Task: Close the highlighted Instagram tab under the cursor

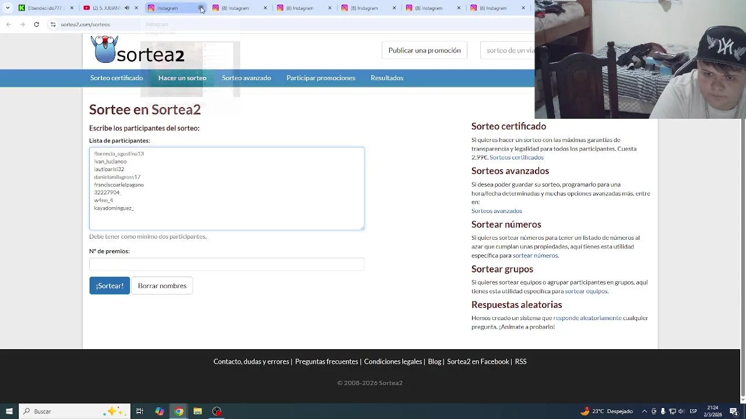Action: click(200, 8)
